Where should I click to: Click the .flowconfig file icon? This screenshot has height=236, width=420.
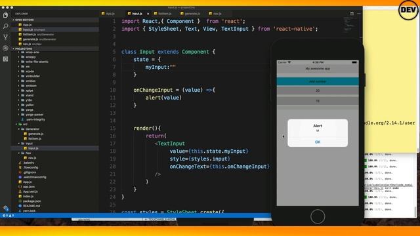[x=20, y=168]
